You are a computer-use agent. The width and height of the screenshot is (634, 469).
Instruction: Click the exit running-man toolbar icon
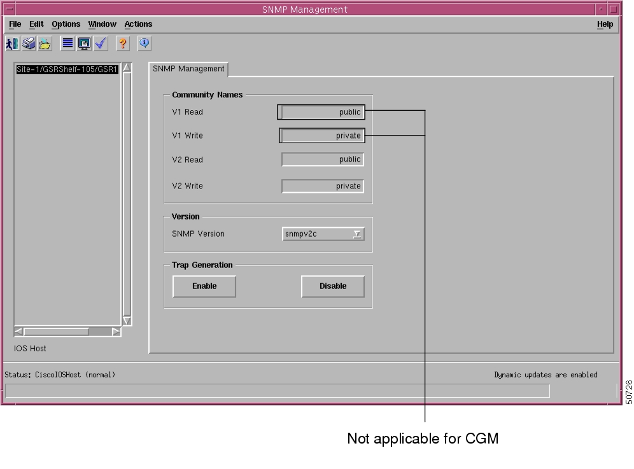click(12, 43)
